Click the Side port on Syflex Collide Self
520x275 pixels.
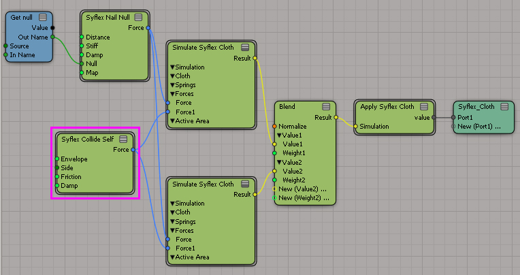pyautogui.click(x=57, y=168)
